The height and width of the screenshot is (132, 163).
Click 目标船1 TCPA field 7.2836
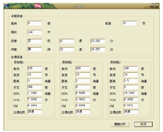pyautogui.click(x=35, y=100)
